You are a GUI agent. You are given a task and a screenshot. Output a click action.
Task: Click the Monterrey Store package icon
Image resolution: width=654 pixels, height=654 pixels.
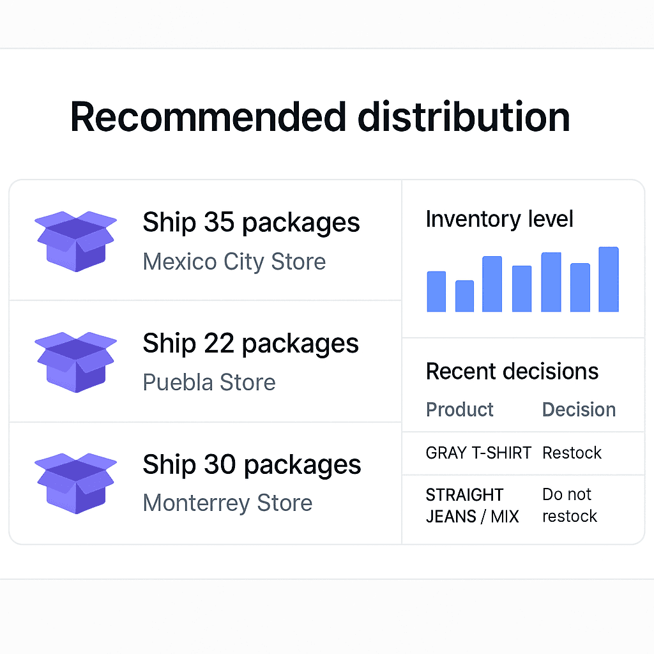[75, 483]
